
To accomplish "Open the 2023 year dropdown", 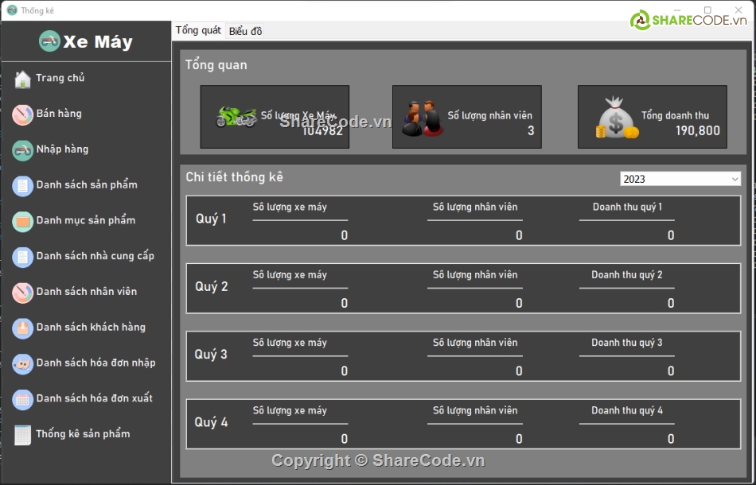I will click(680, 180).
